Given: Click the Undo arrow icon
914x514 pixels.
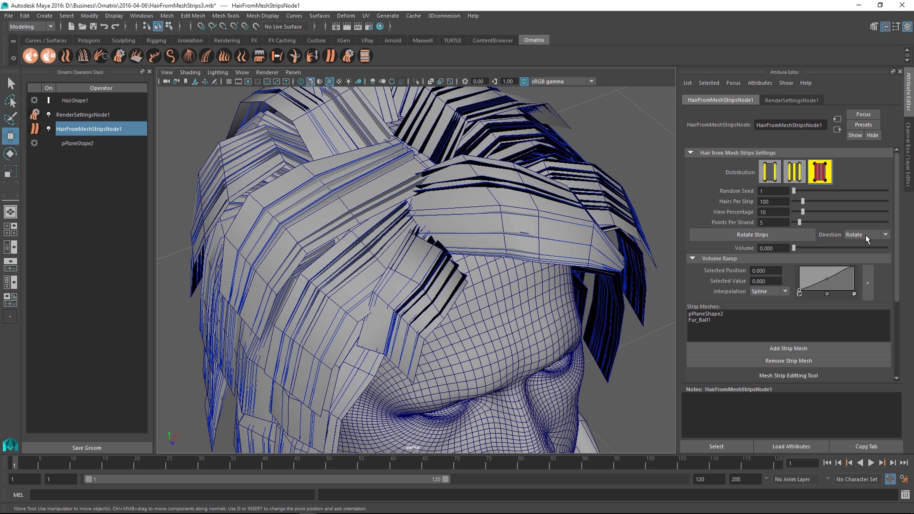Looking at the screenshot, I should pyautogui.click(x=104, y=26).
